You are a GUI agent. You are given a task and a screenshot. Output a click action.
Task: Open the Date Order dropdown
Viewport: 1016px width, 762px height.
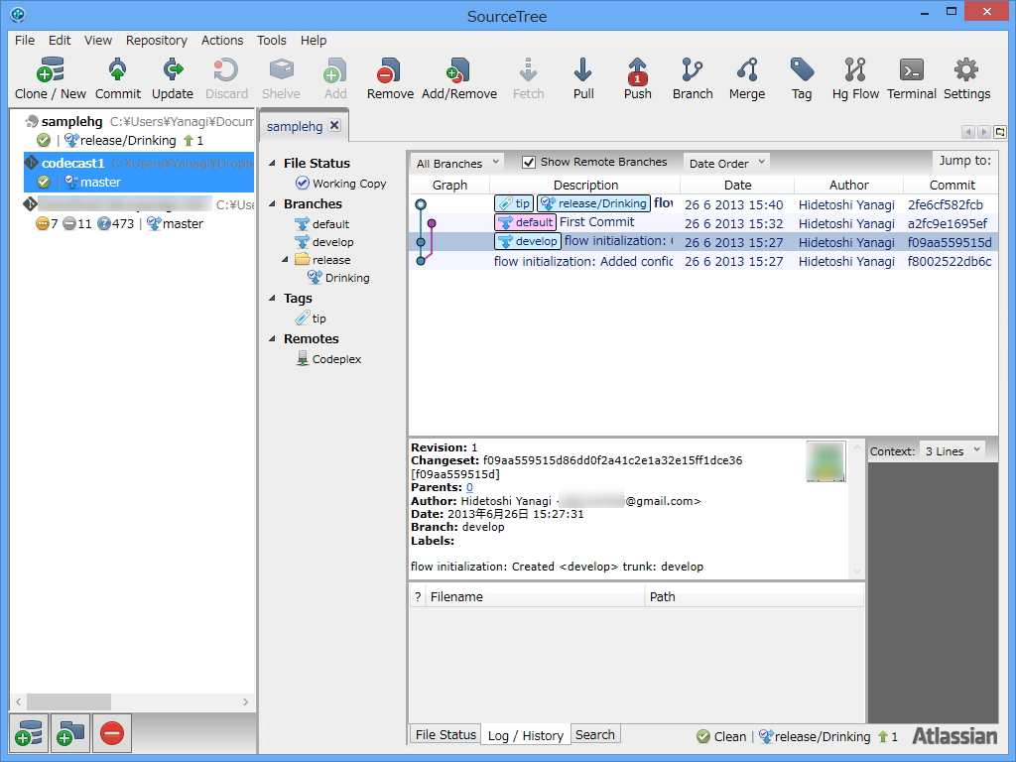pos(726,163)
